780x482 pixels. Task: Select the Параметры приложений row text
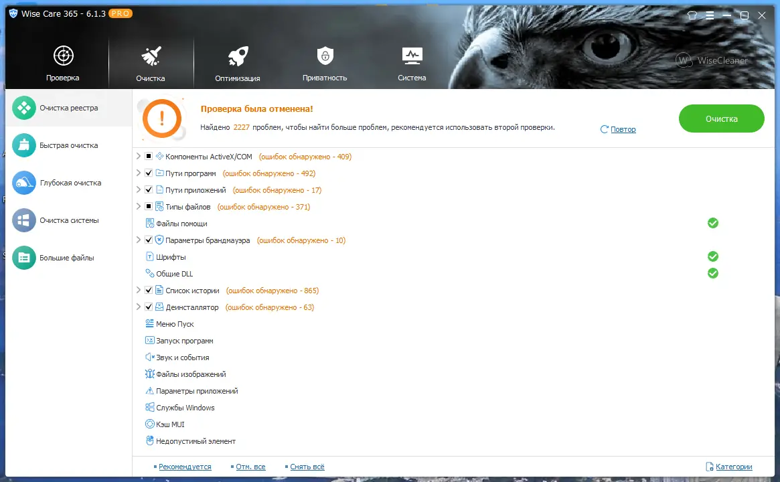coord(197,391)
